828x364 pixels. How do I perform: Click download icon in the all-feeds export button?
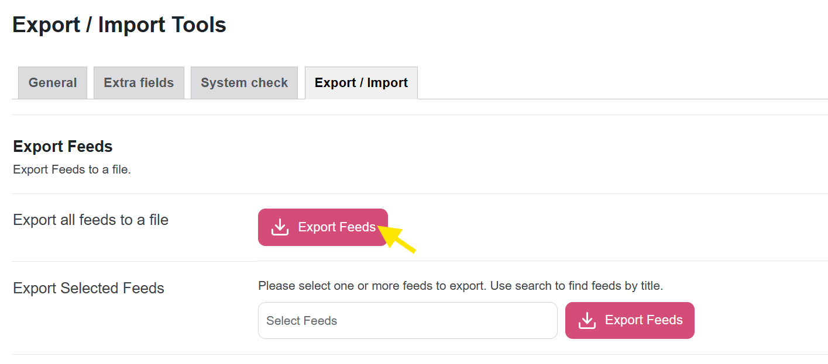point(280,227)
